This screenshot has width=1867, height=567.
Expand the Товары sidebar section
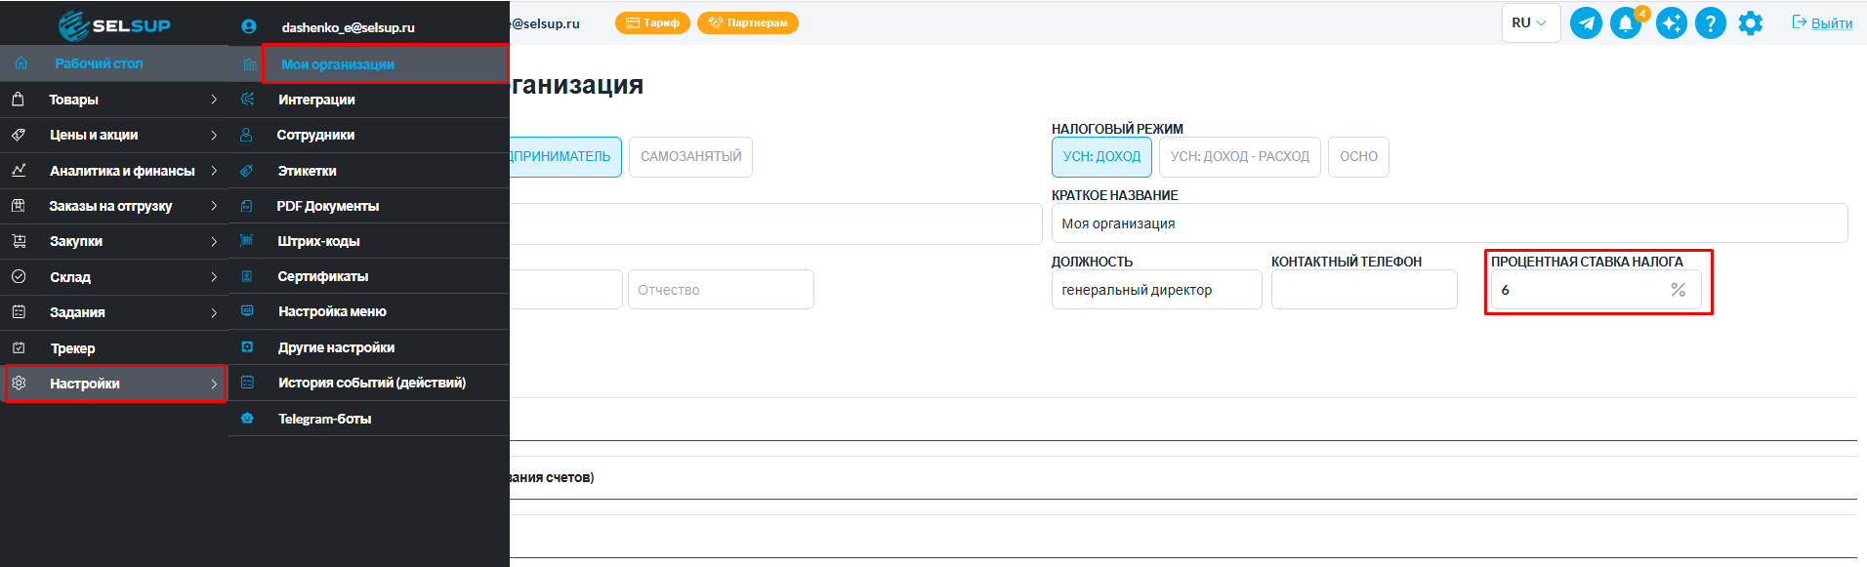point(113,100)
